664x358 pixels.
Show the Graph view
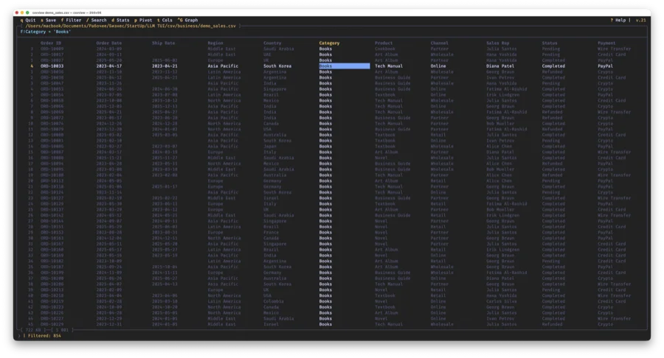coord(188,20)
